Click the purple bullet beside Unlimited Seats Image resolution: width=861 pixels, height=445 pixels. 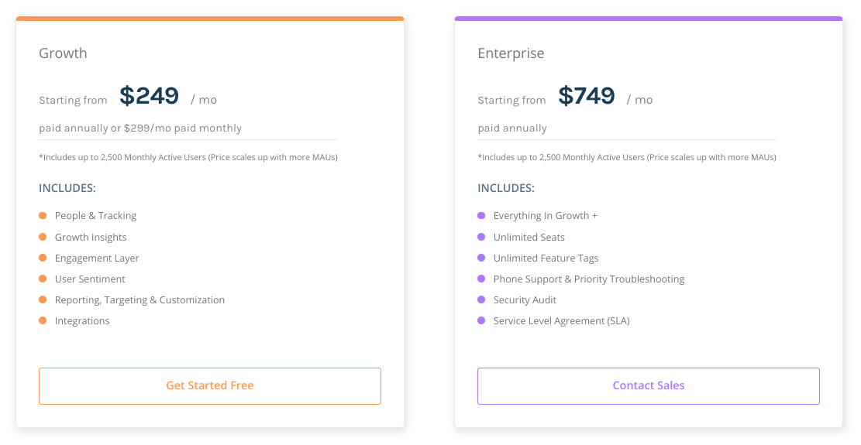click(481, 237)
